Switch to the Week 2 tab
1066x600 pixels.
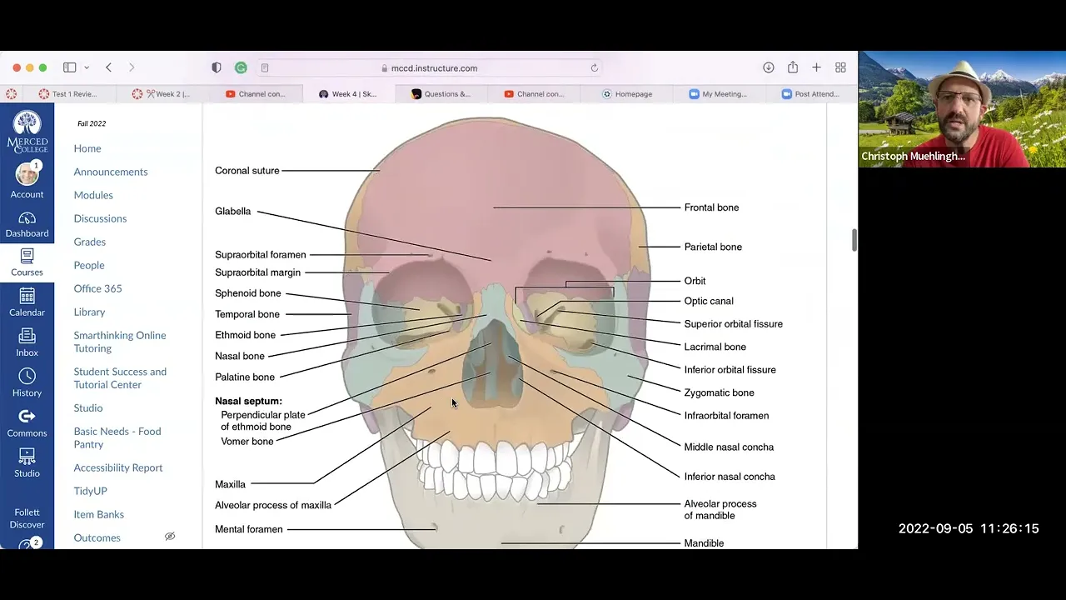click(162, 94)
